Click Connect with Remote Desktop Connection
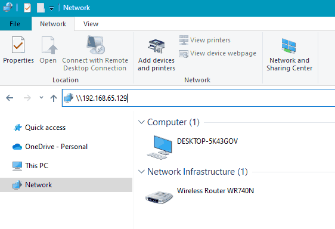 point(95,54)
